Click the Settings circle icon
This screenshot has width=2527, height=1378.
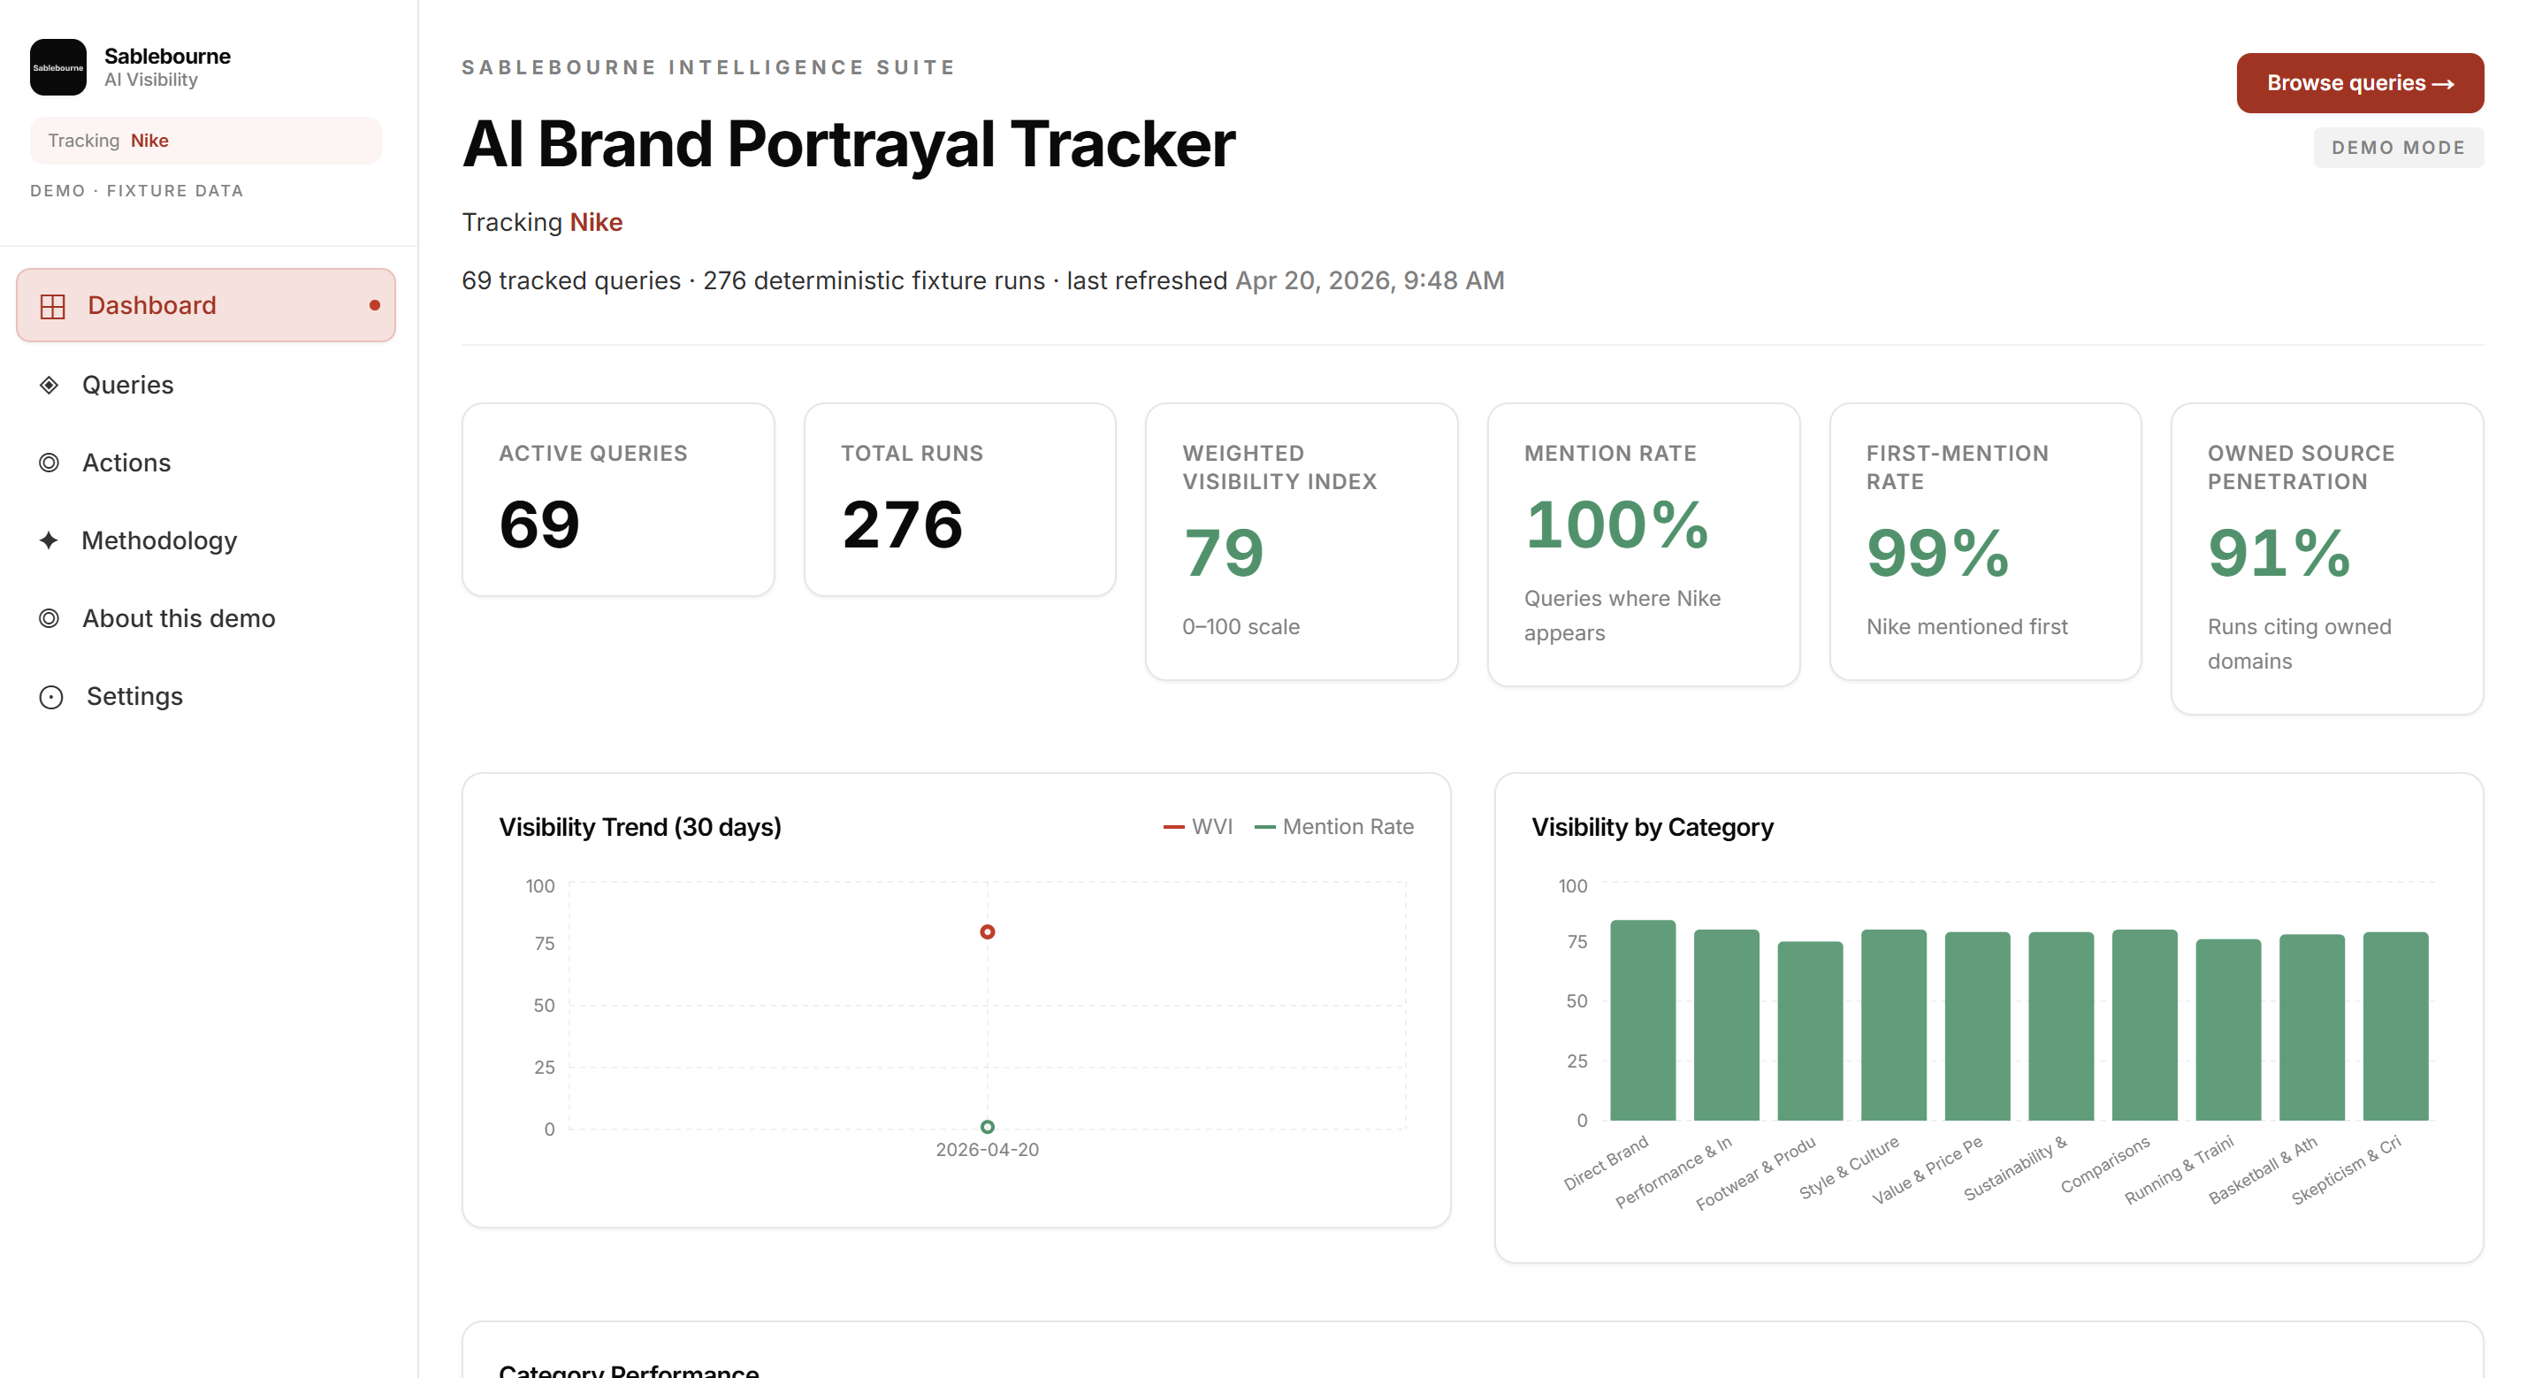[x=51, y=697]
